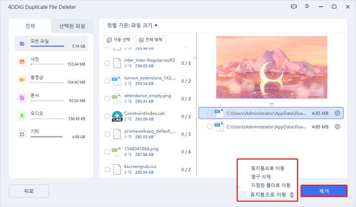
Task: Select the 사진 153.64 MB category
Action: pyautogui.click(x=51, y=62)
